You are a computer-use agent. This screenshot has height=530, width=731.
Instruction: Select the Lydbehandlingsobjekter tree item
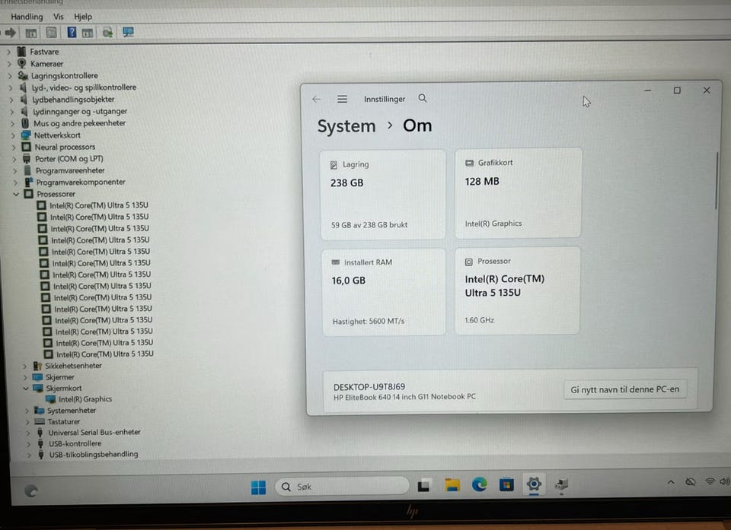point(73,99)
